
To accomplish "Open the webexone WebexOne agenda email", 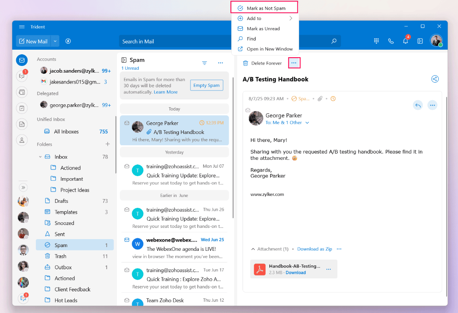I will click(175, 248).
